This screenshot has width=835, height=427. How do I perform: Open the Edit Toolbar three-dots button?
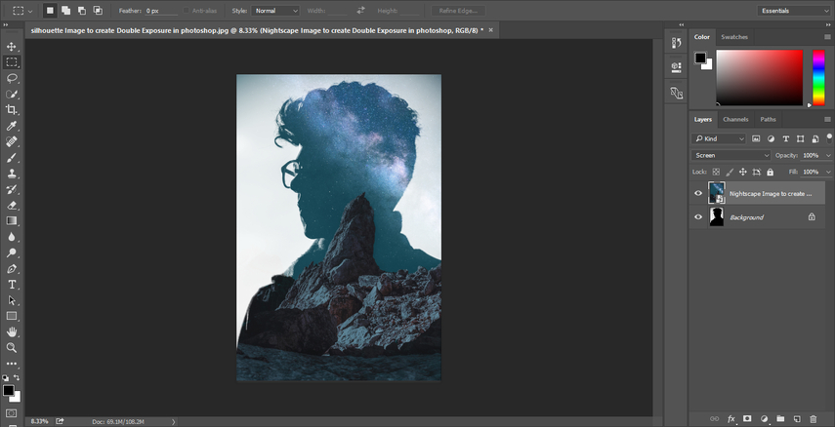[x=11, y=364]
